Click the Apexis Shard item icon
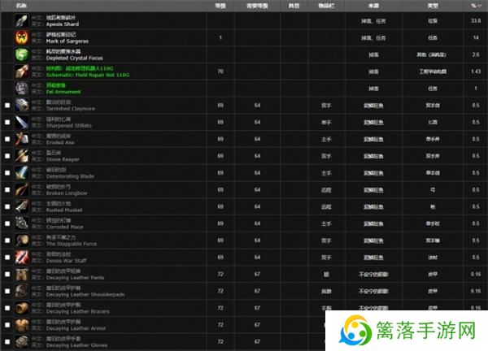This screenshot has width=488, height=351. 22,20
